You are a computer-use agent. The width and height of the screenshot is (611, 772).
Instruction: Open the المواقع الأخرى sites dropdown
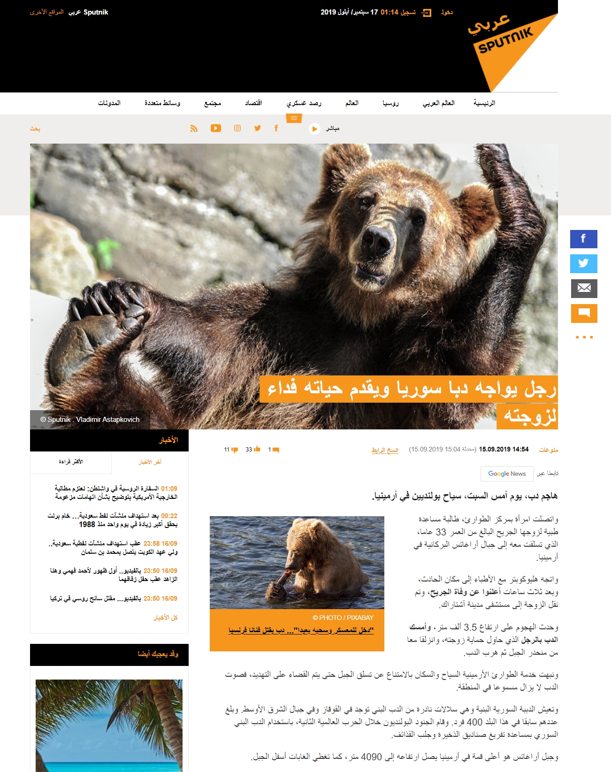(x=47, y=12)
